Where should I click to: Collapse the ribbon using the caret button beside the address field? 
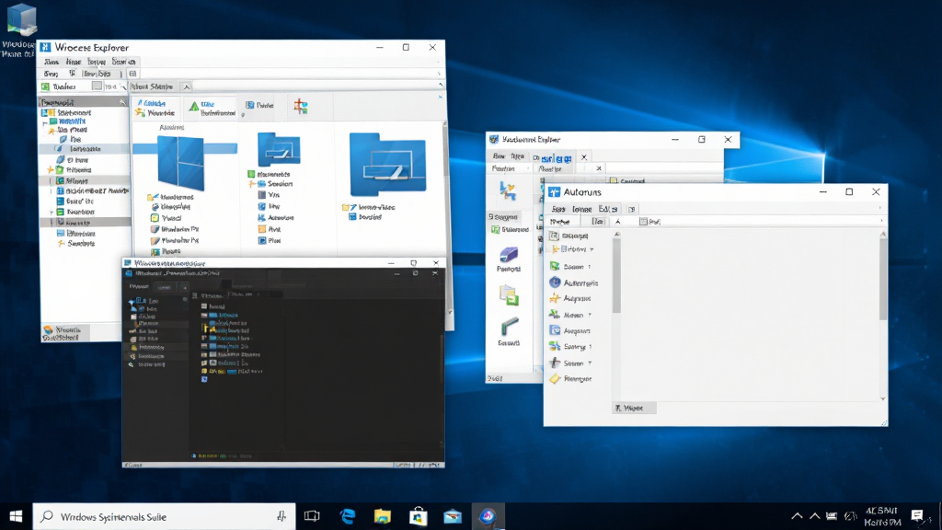(x=186, y=86)
